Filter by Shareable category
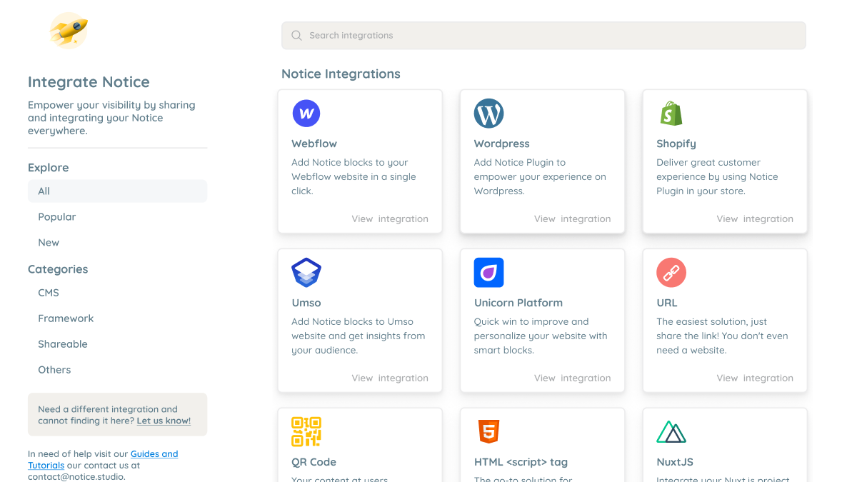This screenshot has width=857, height=482. (117, 344)
